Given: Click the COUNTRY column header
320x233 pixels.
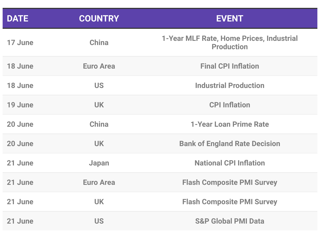Looking at the screenshot, I should tap(99, 18).
